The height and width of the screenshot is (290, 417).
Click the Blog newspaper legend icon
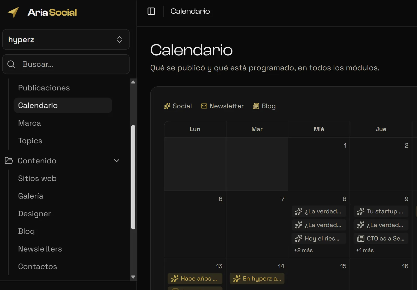click(x=256, y=106)
